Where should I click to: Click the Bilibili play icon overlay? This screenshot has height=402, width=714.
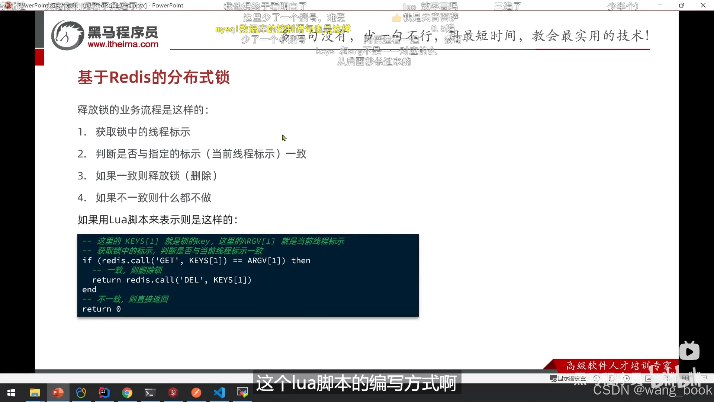689,351
